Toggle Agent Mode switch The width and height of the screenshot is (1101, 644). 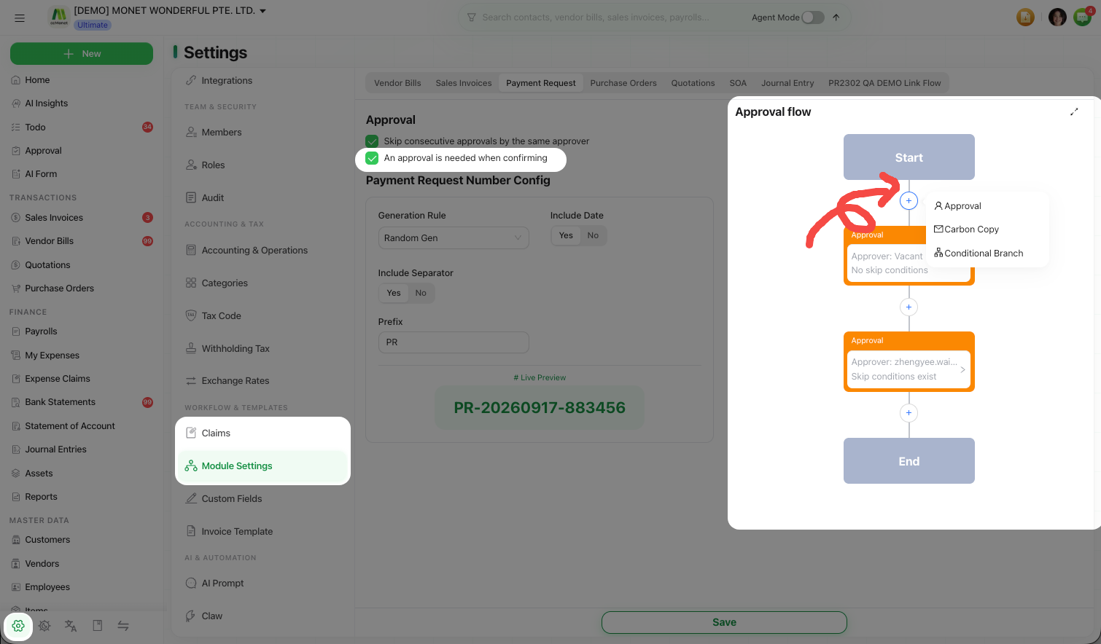813,17
